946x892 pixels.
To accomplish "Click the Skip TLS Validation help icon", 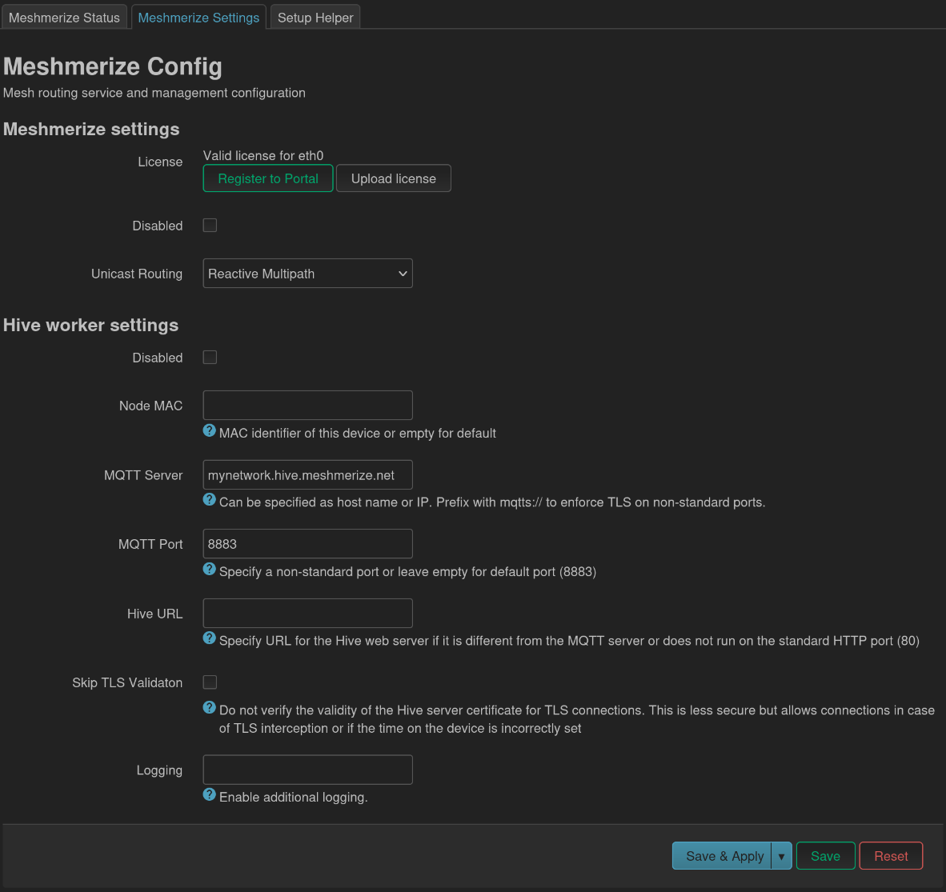I will point(209,707).
